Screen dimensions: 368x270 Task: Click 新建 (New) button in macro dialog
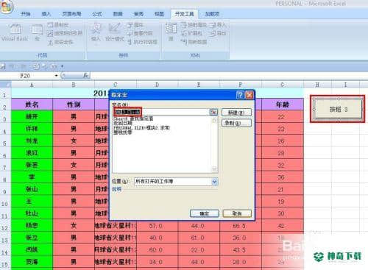coord(236,113)
